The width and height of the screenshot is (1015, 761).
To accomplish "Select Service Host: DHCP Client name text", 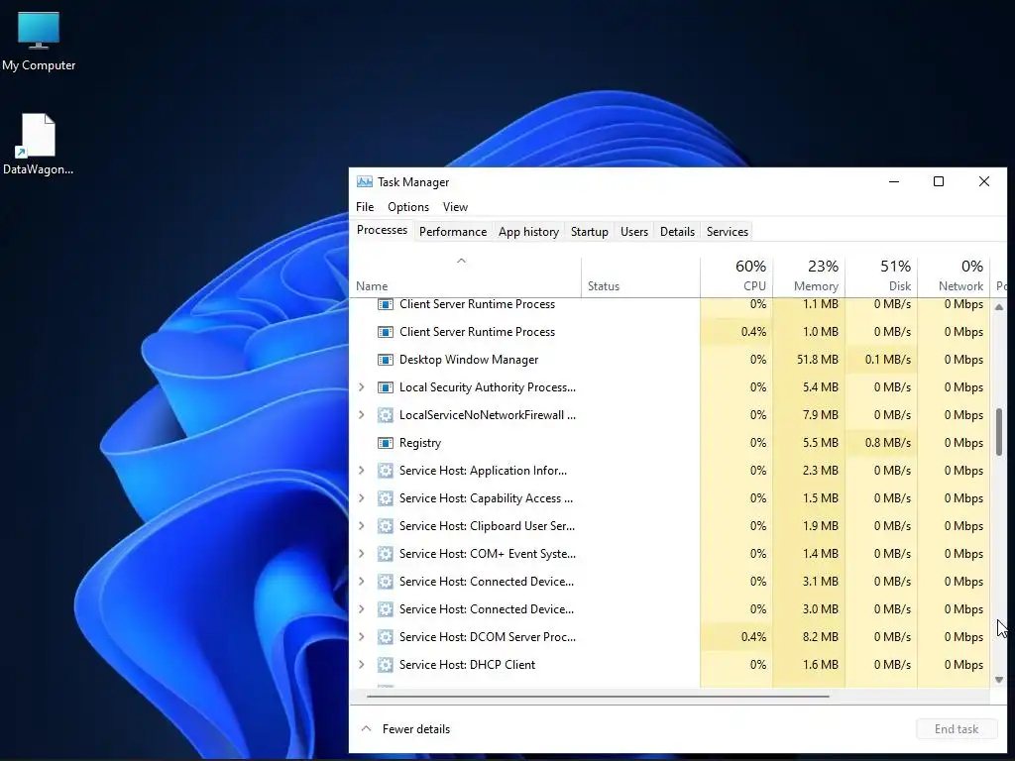I will tap(468, 665).
